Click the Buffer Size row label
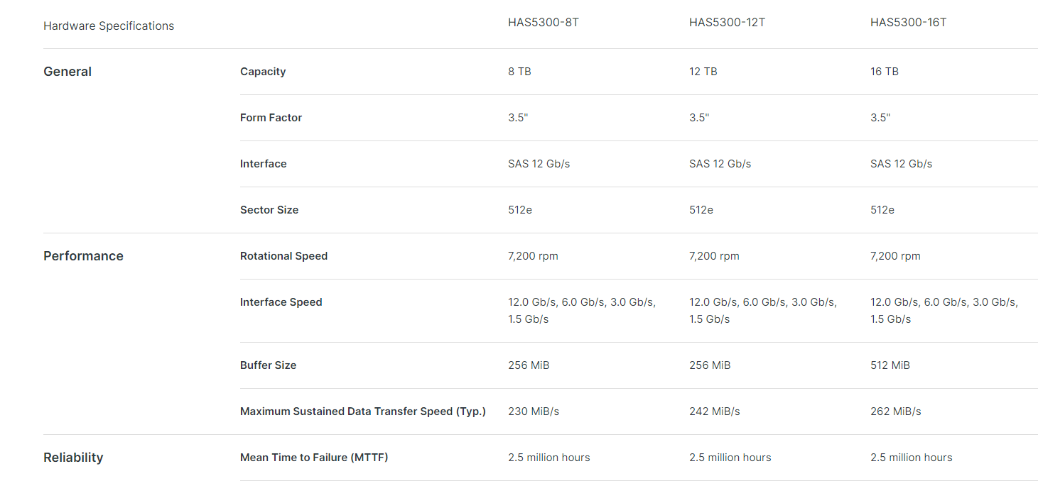 coord(268,365)
